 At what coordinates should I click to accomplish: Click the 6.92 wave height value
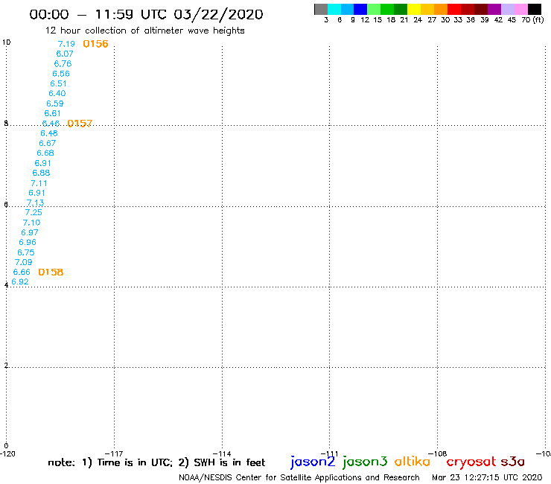(x=20, y=281)
